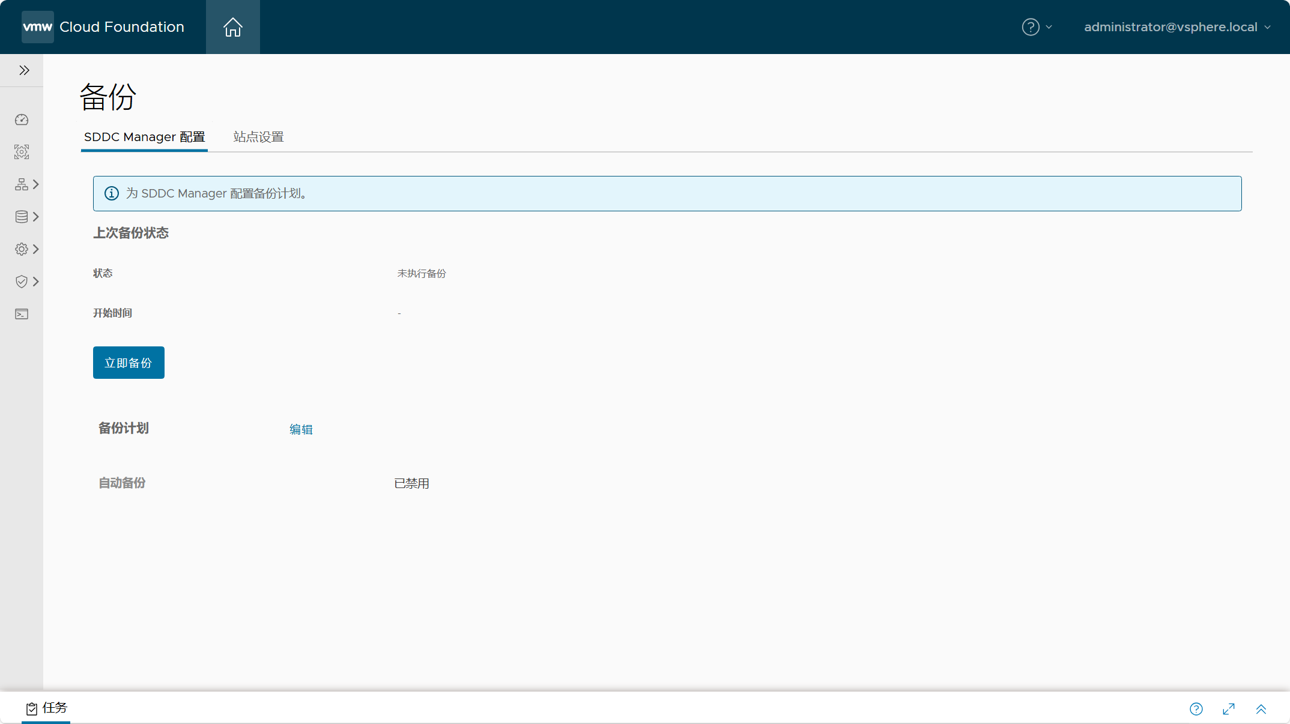Click the 立即备份 button

click(x=129, y=363)
